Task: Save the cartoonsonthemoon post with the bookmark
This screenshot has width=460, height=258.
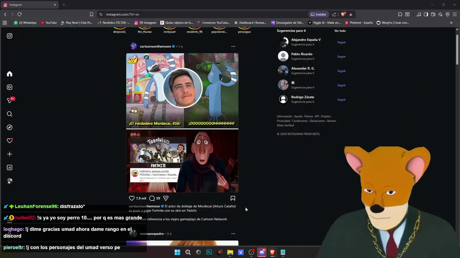Action: coord(233,198)
